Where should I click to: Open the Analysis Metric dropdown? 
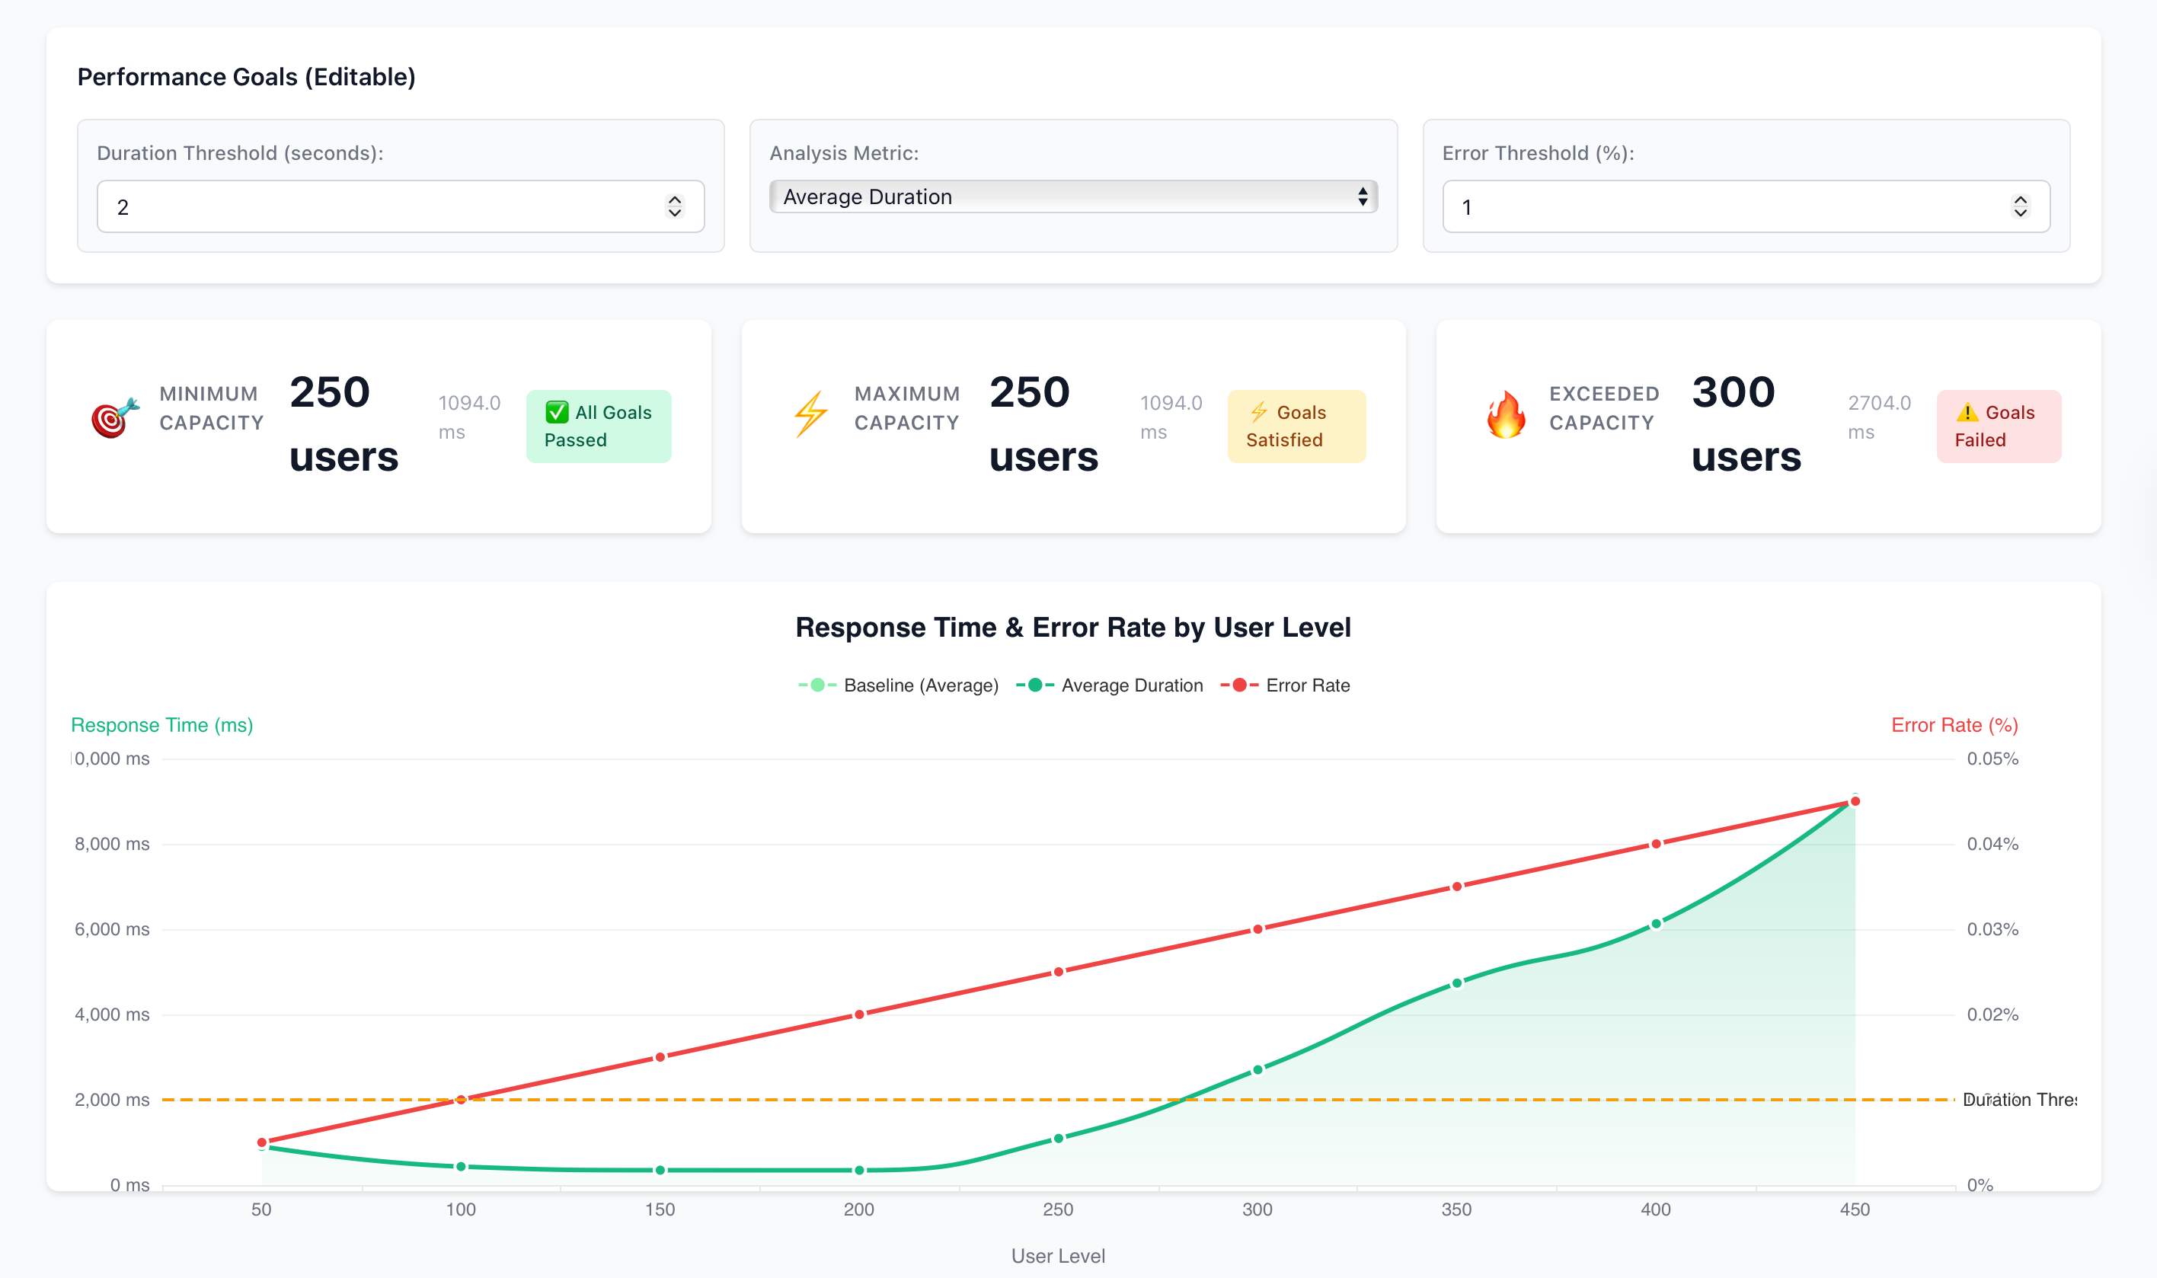coord(1073,197)
